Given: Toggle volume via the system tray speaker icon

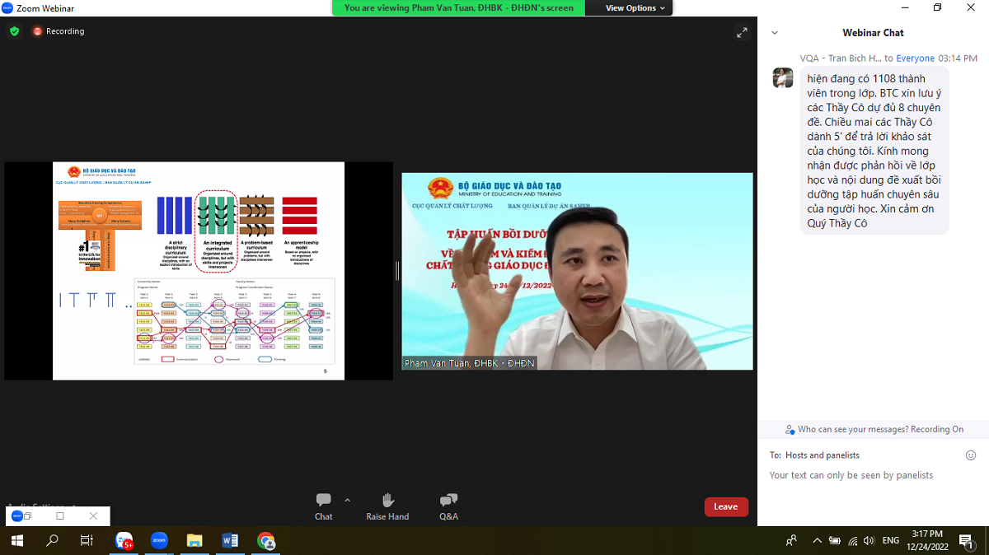Looking at the screenshot, I should [x=869, y=541].
